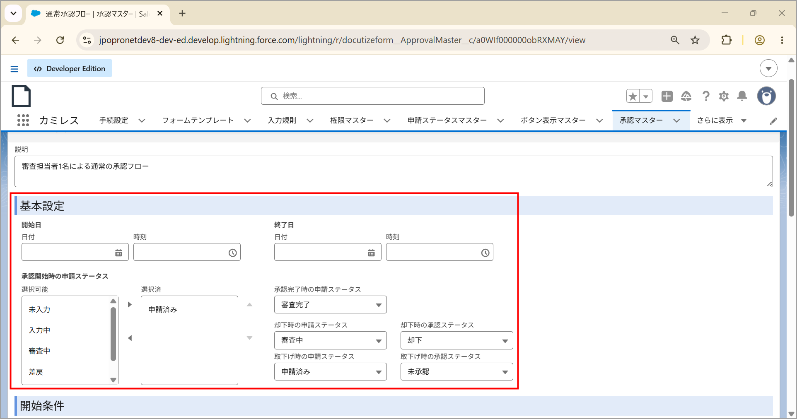Open the 却下時の承認ステータス dropdown

coord(456,340)
